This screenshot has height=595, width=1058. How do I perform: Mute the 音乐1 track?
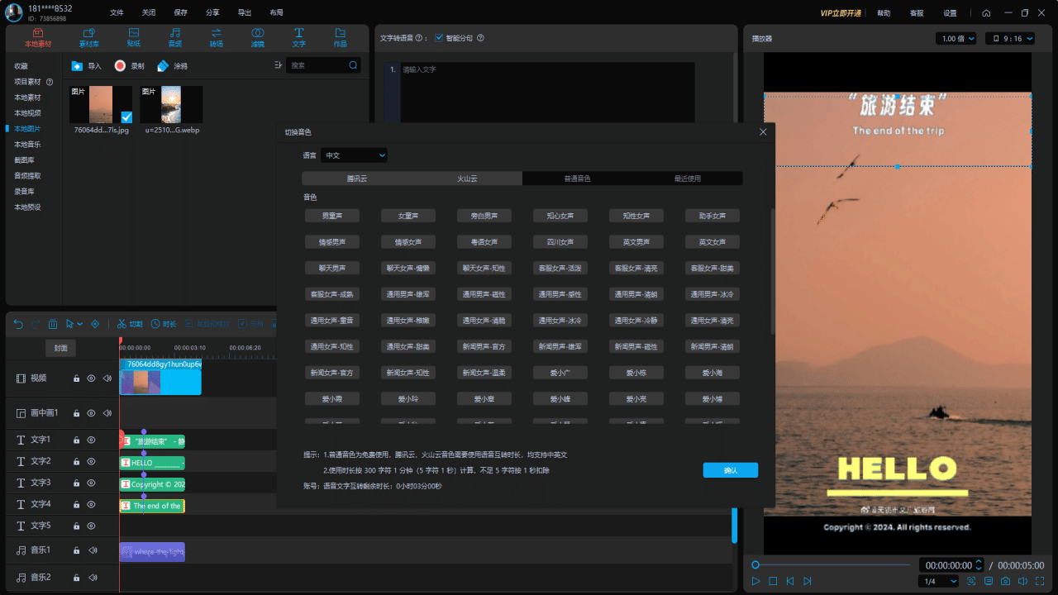point(93,550)
